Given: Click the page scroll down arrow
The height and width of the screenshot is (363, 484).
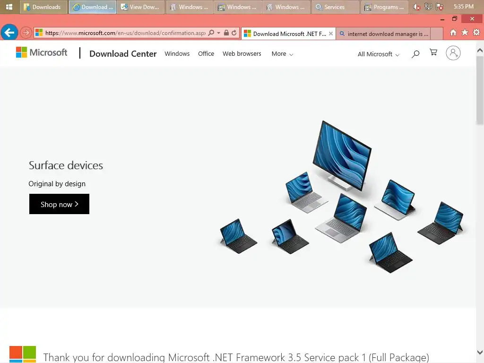Looking at the screenshot, I should pos(480,352).
